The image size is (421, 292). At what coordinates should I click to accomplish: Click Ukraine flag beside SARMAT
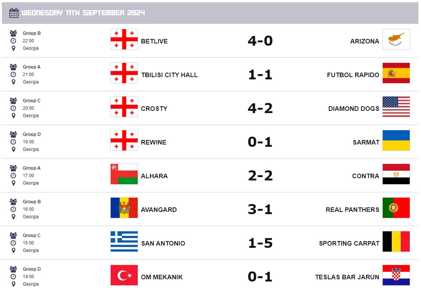click(396, 140)
